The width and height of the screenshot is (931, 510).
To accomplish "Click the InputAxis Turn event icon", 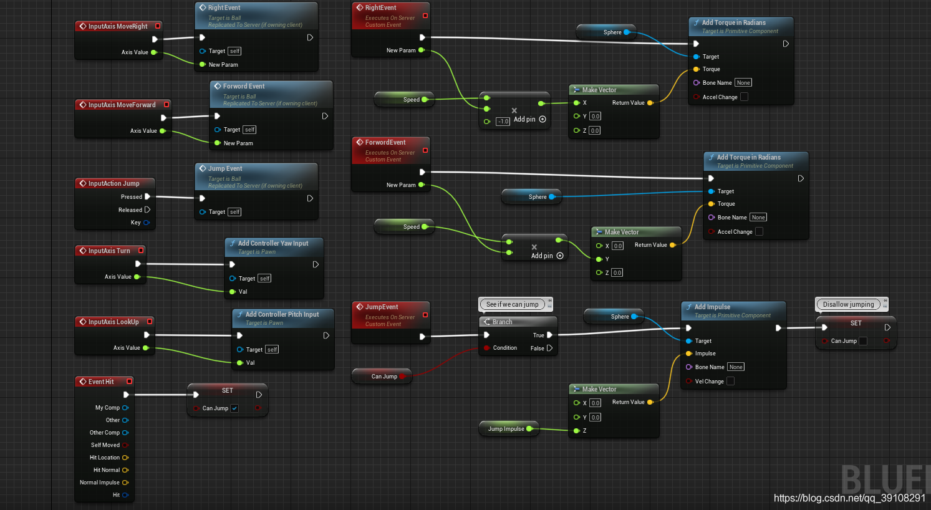I will pyautogui.click(x=82, y=251).
